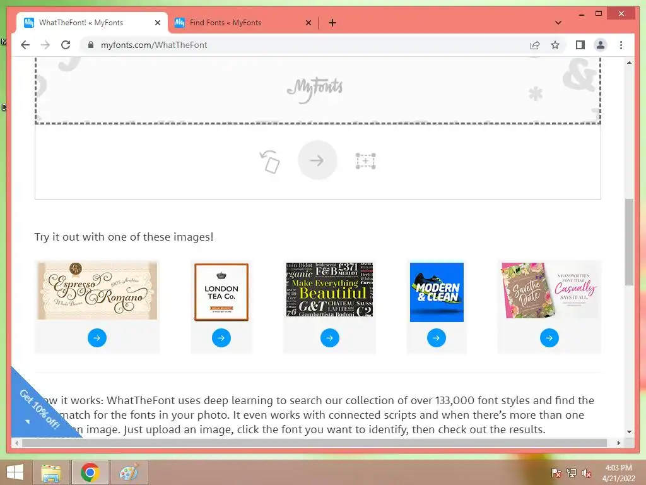Click the forward navigation arrow
The width and height of the screenshot is (646, 485).
pyautogui.click(x=45, y=45)
